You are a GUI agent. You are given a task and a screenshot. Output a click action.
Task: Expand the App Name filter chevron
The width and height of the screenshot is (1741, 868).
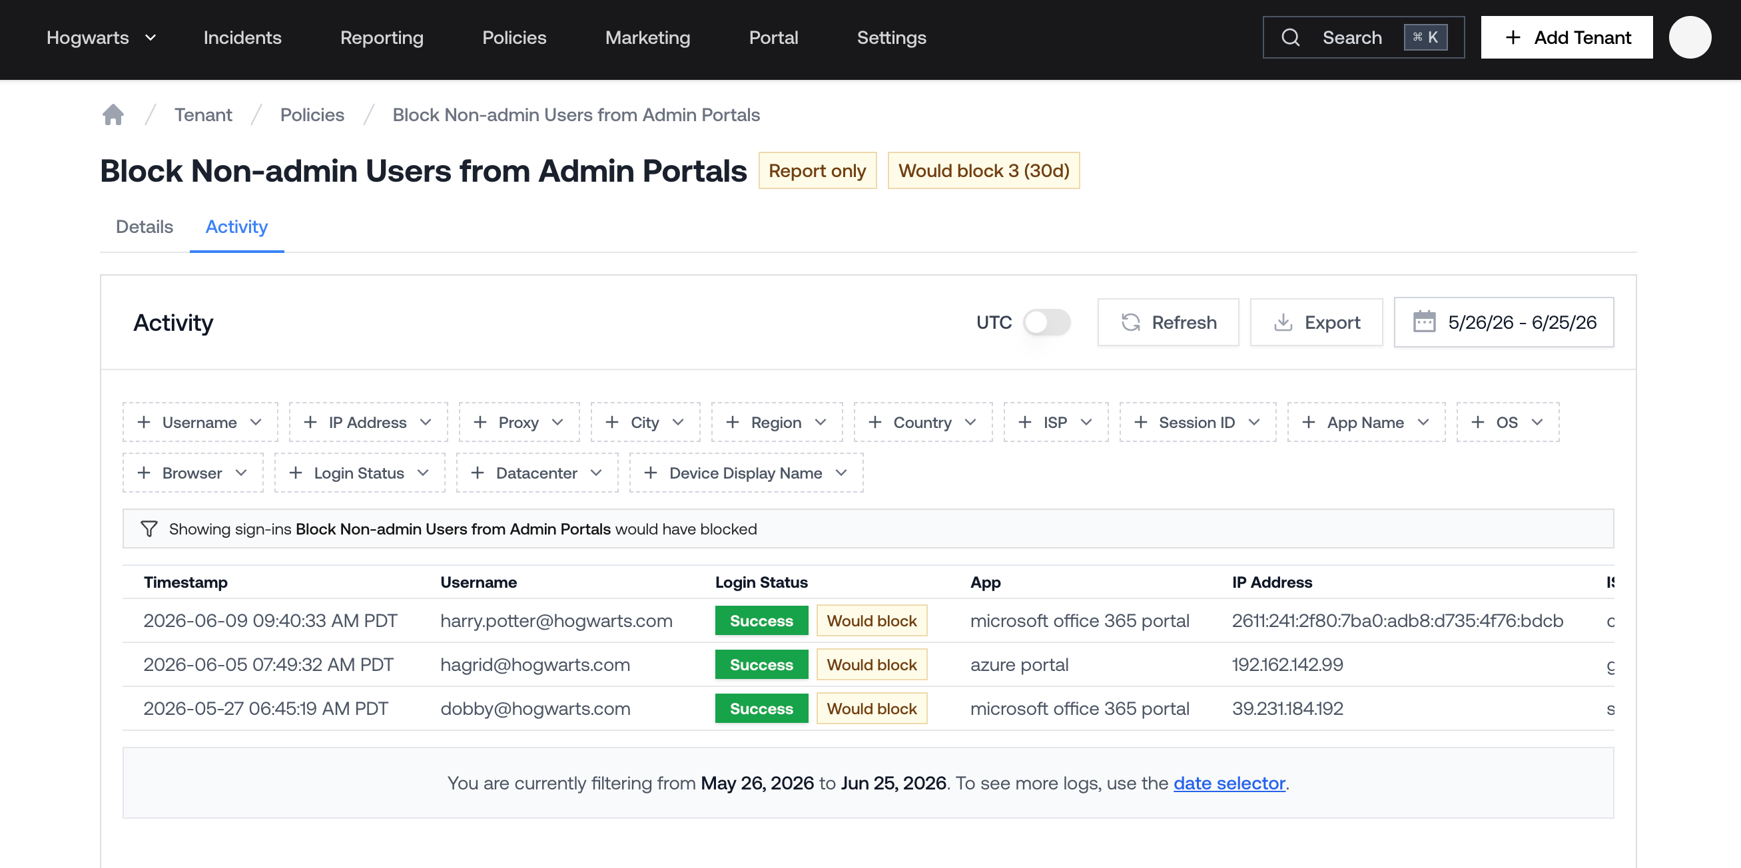1423,422
